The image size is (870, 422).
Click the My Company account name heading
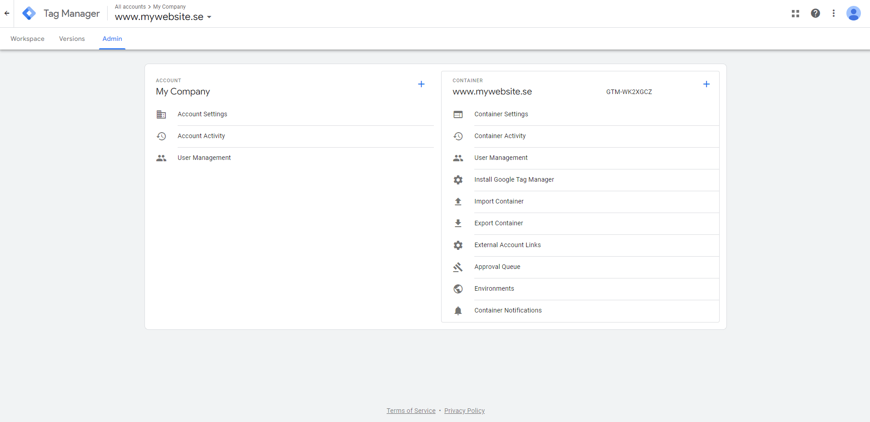[x=183, y=92]
